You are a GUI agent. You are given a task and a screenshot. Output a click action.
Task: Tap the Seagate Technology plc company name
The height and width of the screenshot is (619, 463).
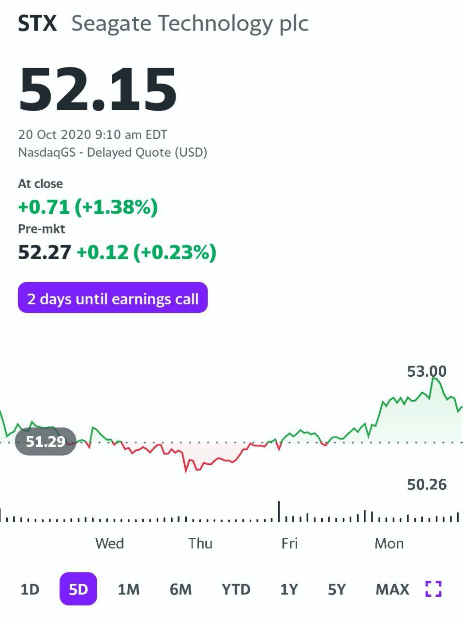190,23
